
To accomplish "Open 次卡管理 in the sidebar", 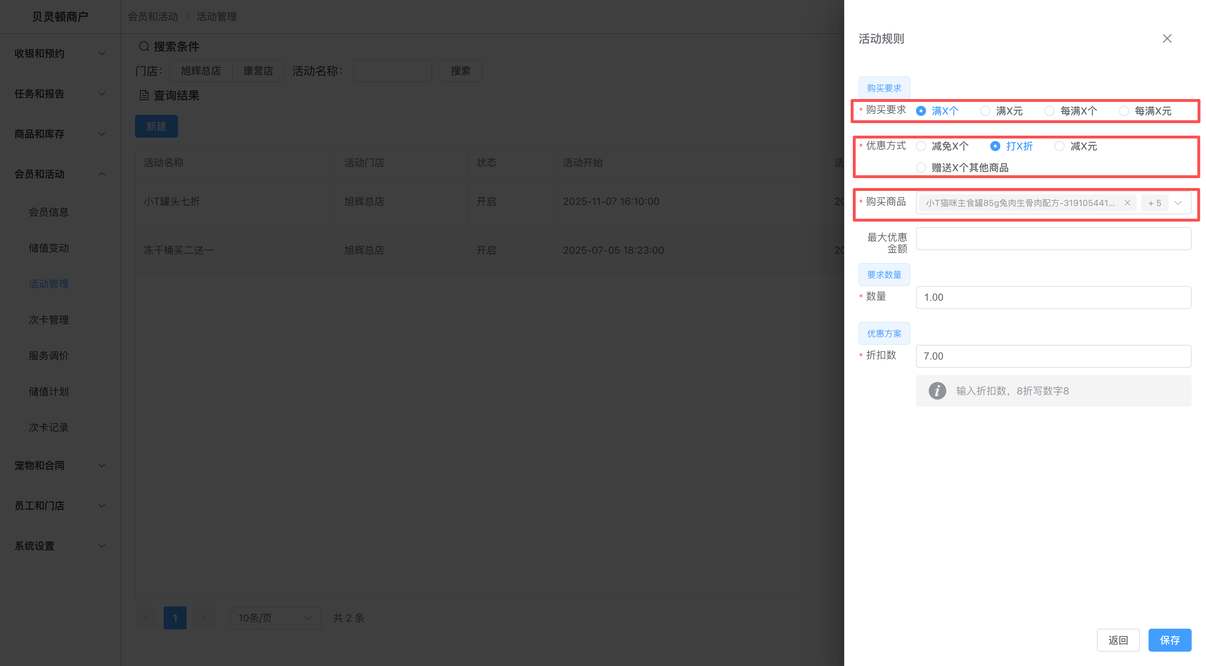I will (49, 320).
